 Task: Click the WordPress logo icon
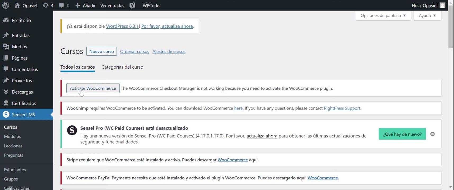(x=6, y=5)
